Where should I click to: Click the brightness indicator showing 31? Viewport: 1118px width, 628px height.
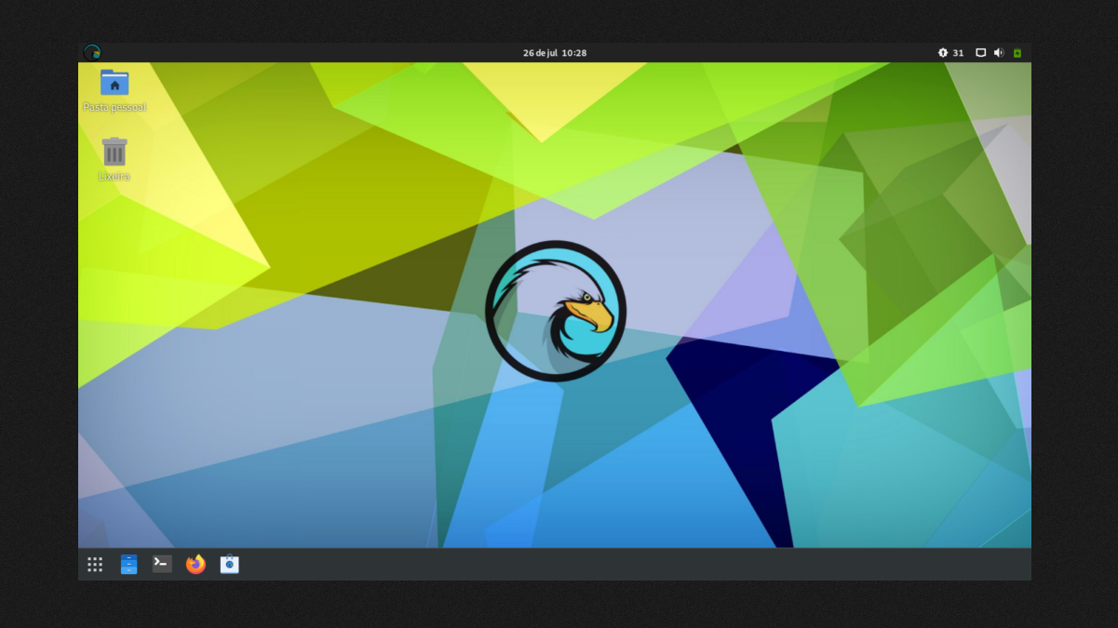click(950, 53)
